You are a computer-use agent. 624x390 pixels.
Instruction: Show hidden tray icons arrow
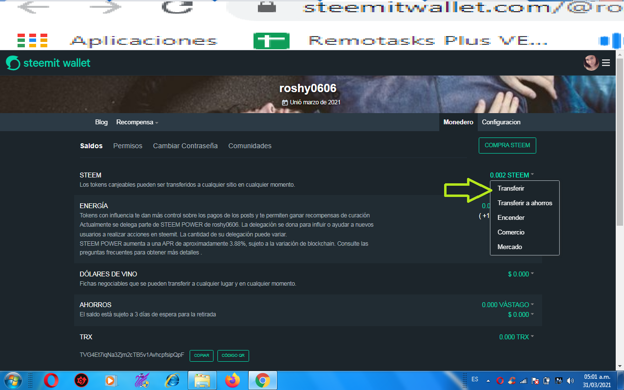coord(488,380)
